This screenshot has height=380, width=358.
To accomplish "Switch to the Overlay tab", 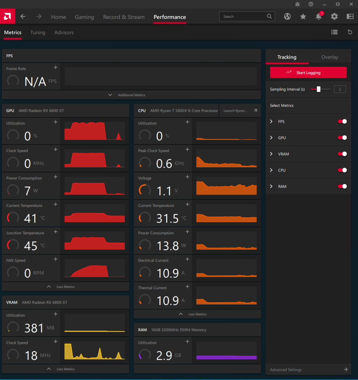I will tap(330, 57).
